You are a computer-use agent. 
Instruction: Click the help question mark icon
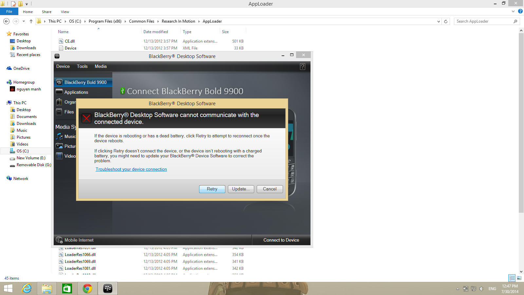pyautogui.click(x=303, y=67)
